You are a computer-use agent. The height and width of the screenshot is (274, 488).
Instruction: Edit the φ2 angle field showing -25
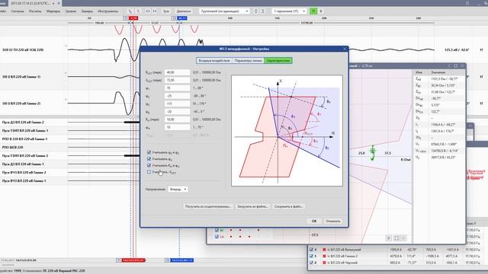pos(177,96)
